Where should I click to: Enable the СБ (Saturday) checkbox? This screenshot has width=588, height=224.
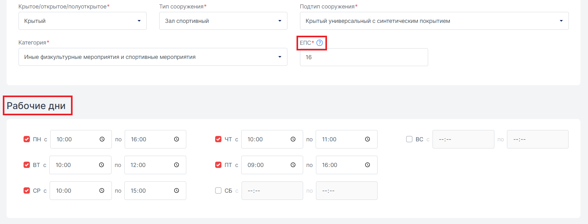point(218,191)
